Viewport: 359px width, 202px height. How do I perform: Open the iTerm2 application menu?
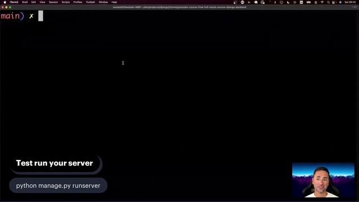(x=14, y=2)
